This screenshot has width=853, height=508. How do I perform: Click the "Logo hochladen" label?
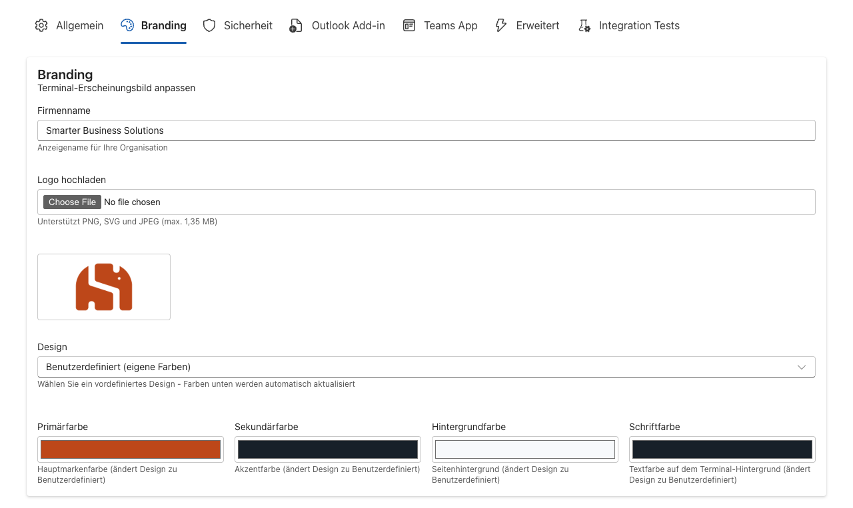tap(72, 180)
